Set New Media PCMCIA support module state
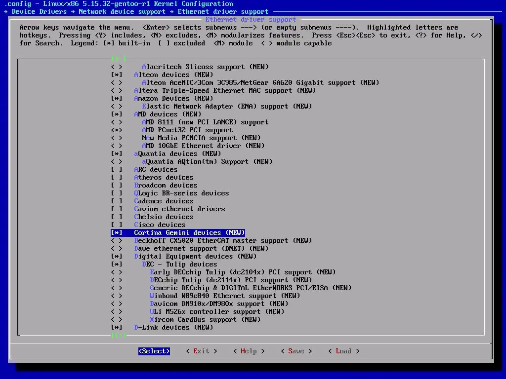Image resolution: width=506 pixels, height=379 pixels. tap(117, 138)
